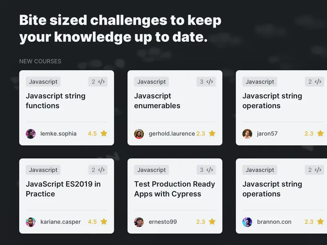Click the NEW COURSES section label
The width and height of the screenshot is (327, 245).
click(40, 61)
